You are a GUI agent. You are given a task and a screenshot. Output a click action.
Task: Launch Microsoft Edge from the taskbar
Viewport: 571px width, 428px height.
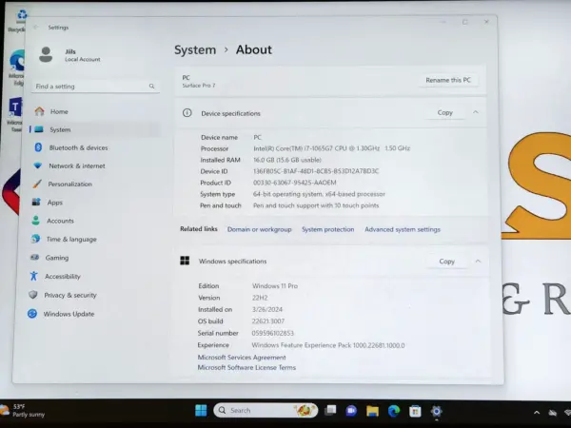click(x=394, y=411)
